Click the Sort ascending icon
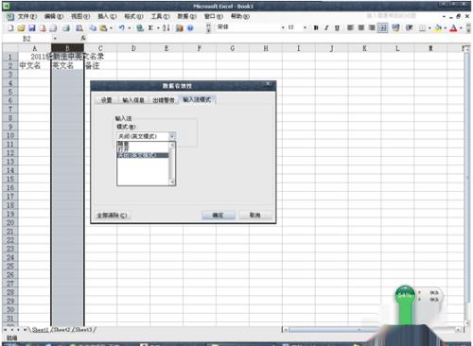 (166, 28)
